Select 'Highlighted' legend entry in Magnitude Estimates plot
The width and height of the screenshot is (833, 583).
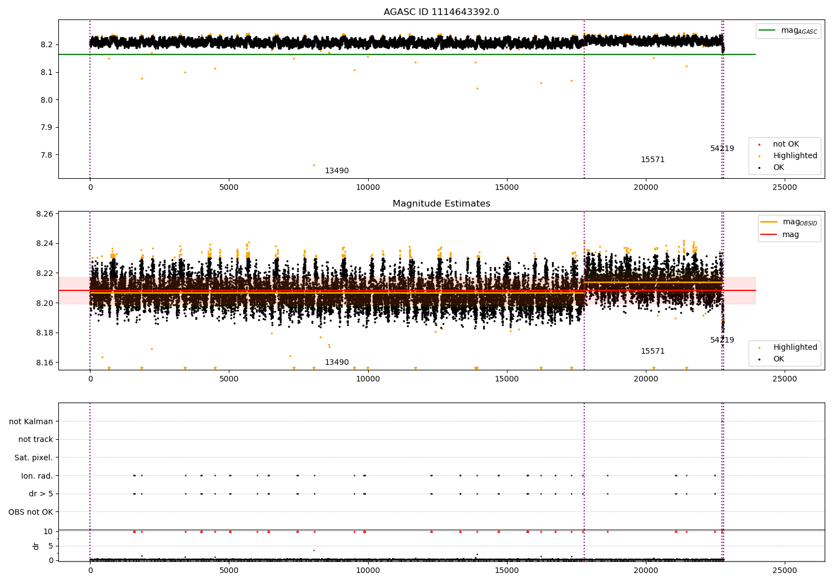click(x=795, y=348)
